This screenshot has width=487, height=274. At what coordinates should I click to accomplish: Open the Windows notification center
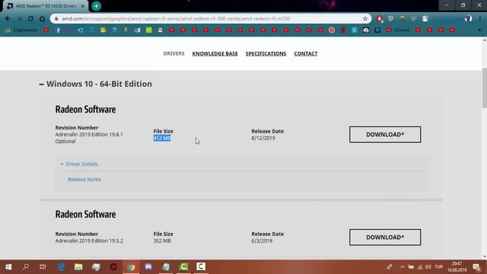point(477,267)
